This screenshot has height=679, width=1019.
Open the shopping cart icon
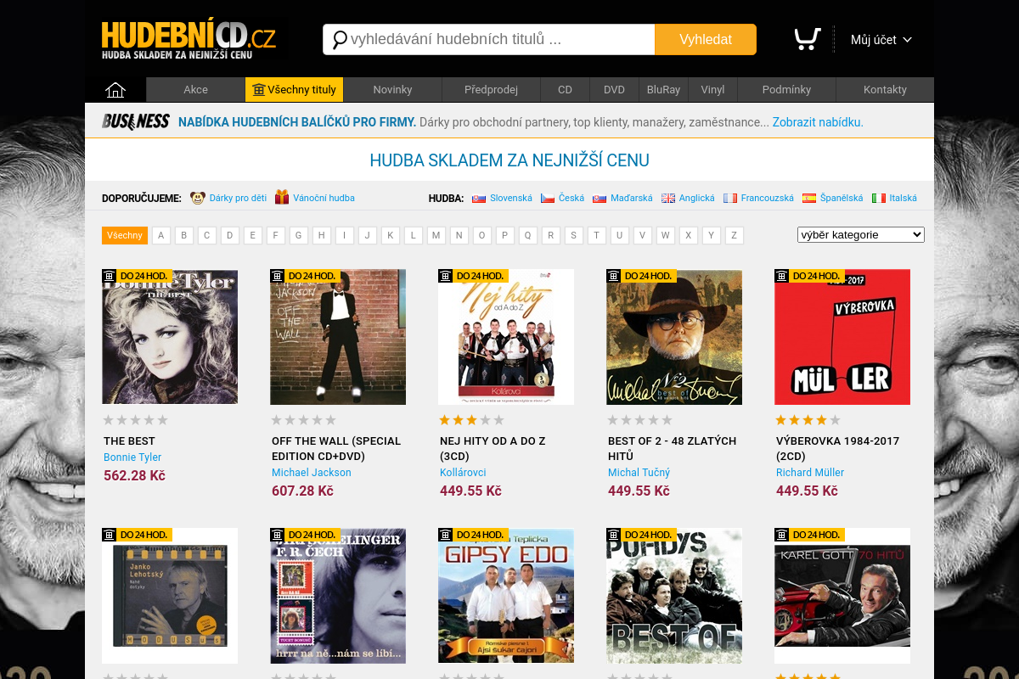pos(807,39)
